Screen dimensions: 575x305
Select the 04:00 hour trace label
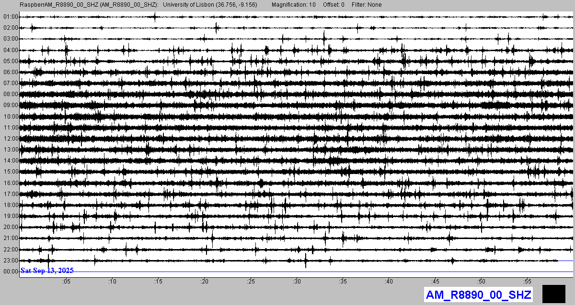[x=10, y=50]
